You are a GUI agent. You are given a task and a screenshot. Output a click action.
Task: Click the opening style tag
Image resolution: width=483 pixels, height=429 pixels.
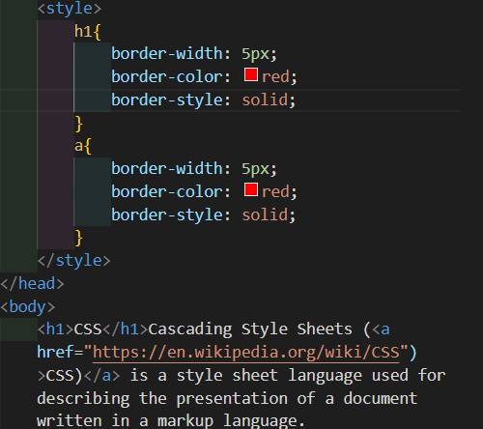pos(70,9)
